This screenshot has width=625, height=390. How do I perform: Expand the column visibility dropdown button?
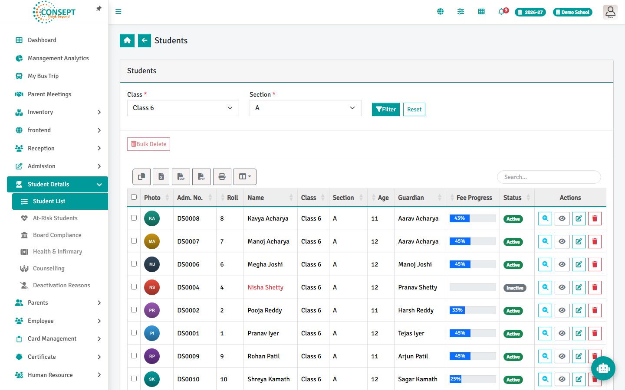(x=245, y=177)
